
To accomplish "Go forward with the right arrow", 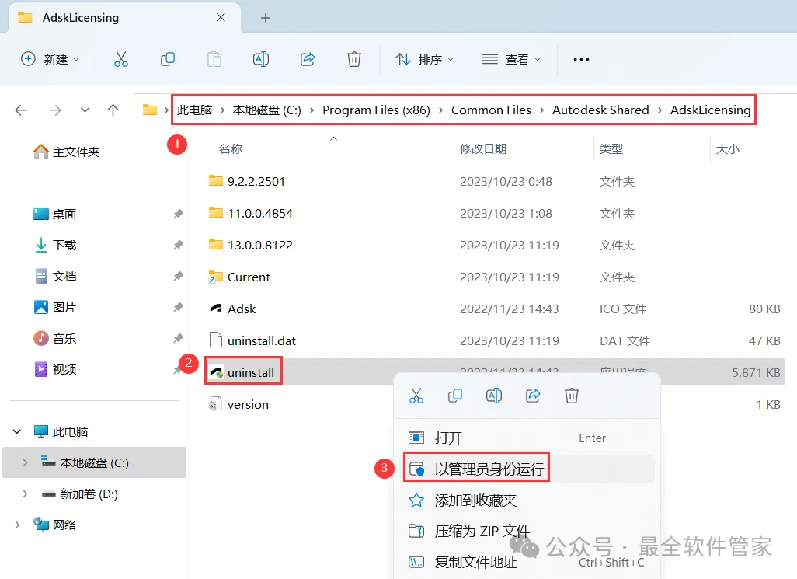I will click(x=55, y=110).
